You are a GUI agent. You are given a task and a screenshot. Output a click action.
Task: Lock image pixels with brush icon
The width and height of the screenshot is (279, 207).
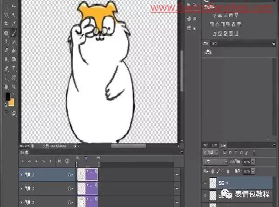[218, 171]
